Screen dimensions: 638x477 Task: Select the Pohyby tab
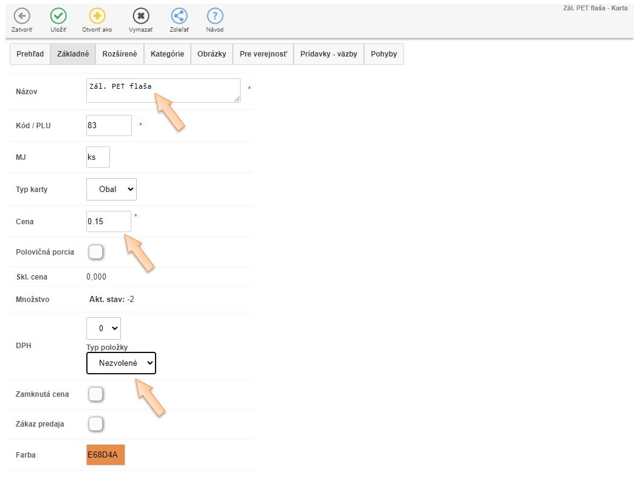pyautogui.click(x=383, y=54)
